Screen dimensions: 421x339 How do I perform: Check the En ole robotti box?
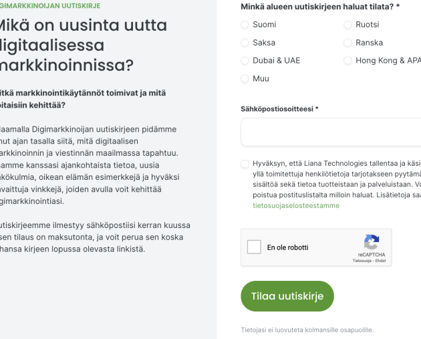(254, 247)
